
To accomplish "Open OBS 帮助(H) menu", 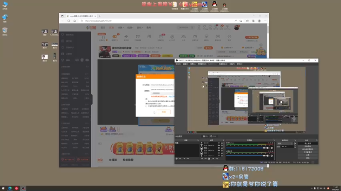I will click(x=239, y=64).
